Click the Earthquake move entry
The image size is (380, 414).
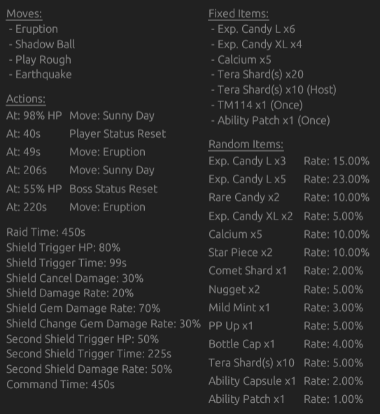[x=41, y=74]
